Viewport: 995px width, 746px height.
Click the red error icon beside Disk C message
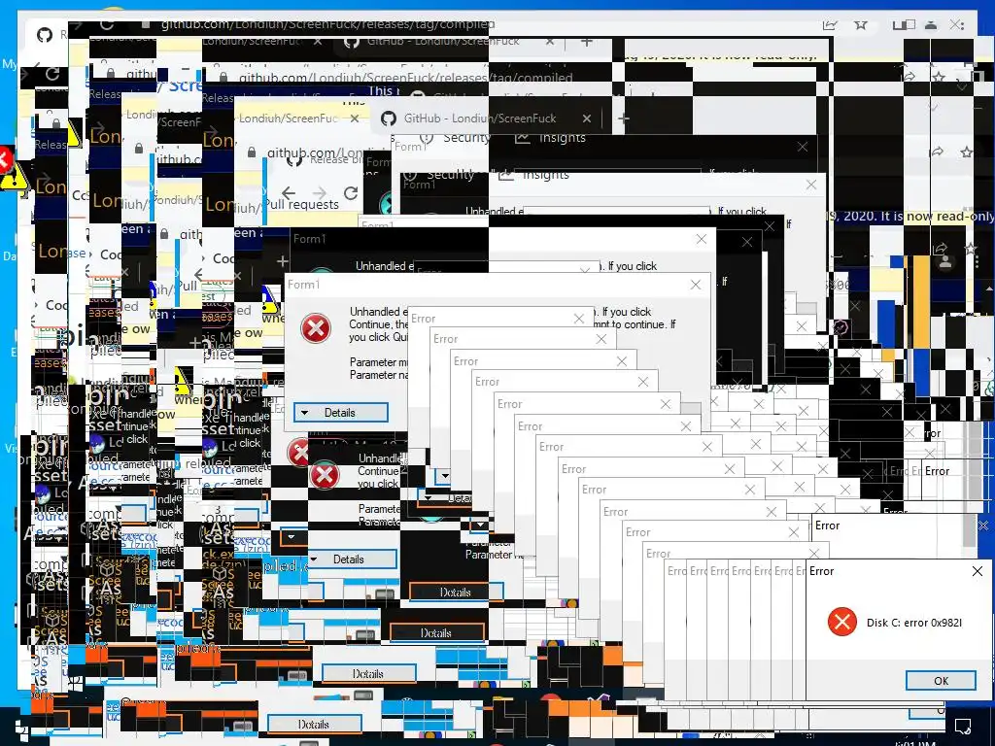pyautogui.click(x=842, y=622)
